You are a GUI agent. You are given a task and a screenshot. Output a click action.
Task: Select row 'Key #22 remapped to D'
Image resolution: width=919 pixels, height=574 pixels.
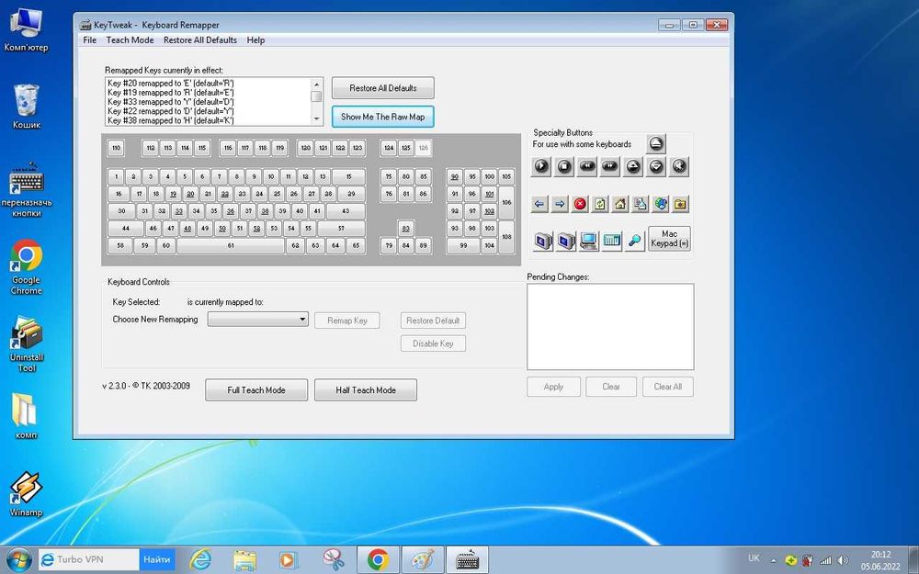pos(208,111)
